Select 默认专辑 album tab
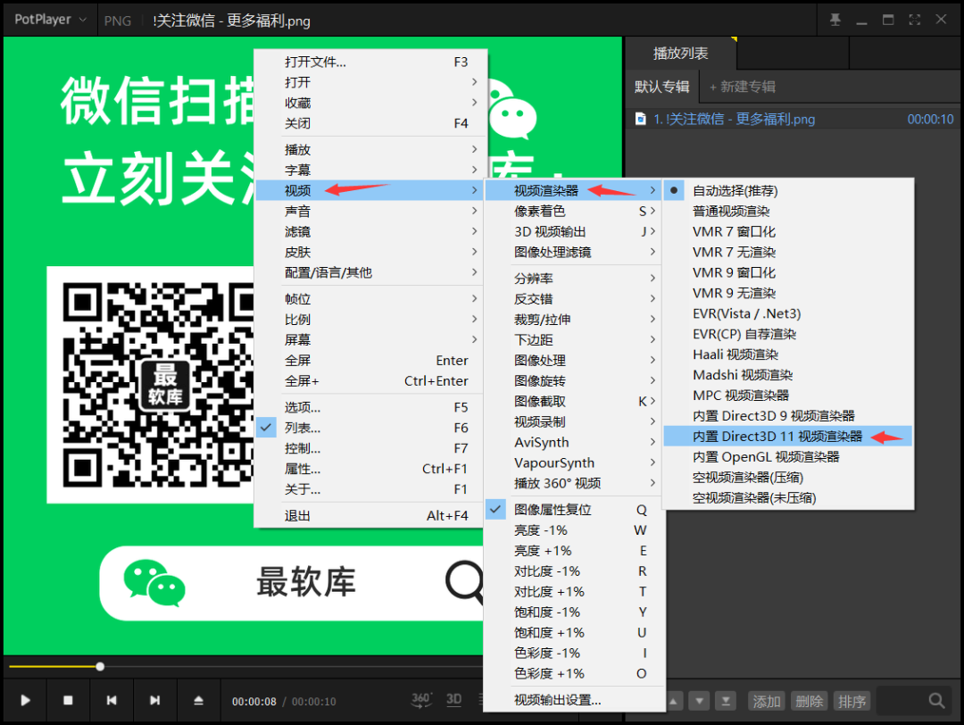 [662, 87]
